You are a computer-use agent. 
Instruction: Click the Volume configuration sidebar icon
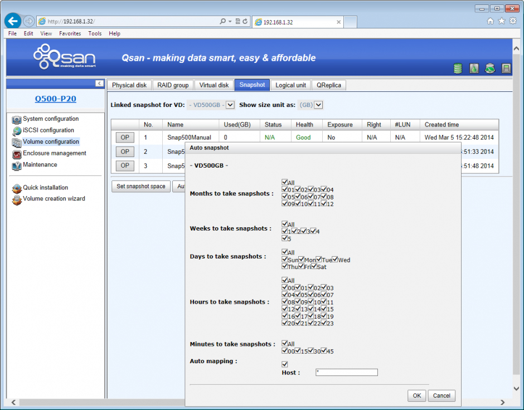tap(16, 143)
